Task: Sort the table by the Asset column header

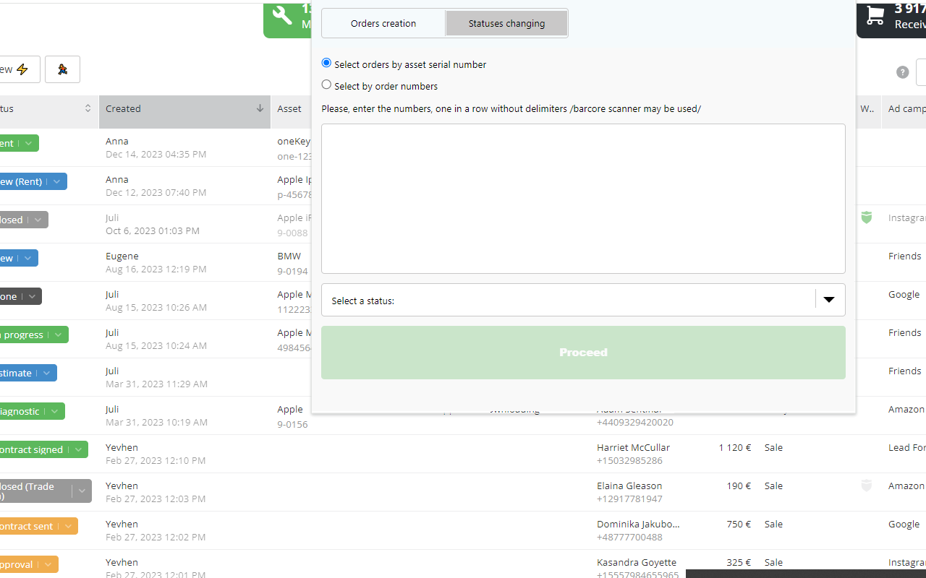Action: [x=289, y=108]
